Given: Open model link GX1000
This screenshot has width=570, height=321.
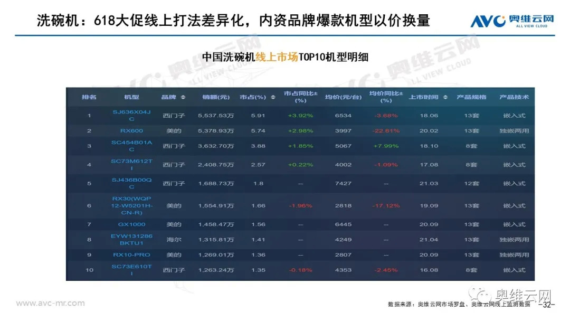Looking at the screenshot, I should (131, 224).
